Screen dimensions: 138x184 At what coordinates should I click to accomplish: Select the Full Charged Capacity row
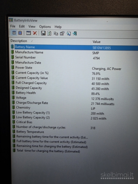tap(74, 83)
